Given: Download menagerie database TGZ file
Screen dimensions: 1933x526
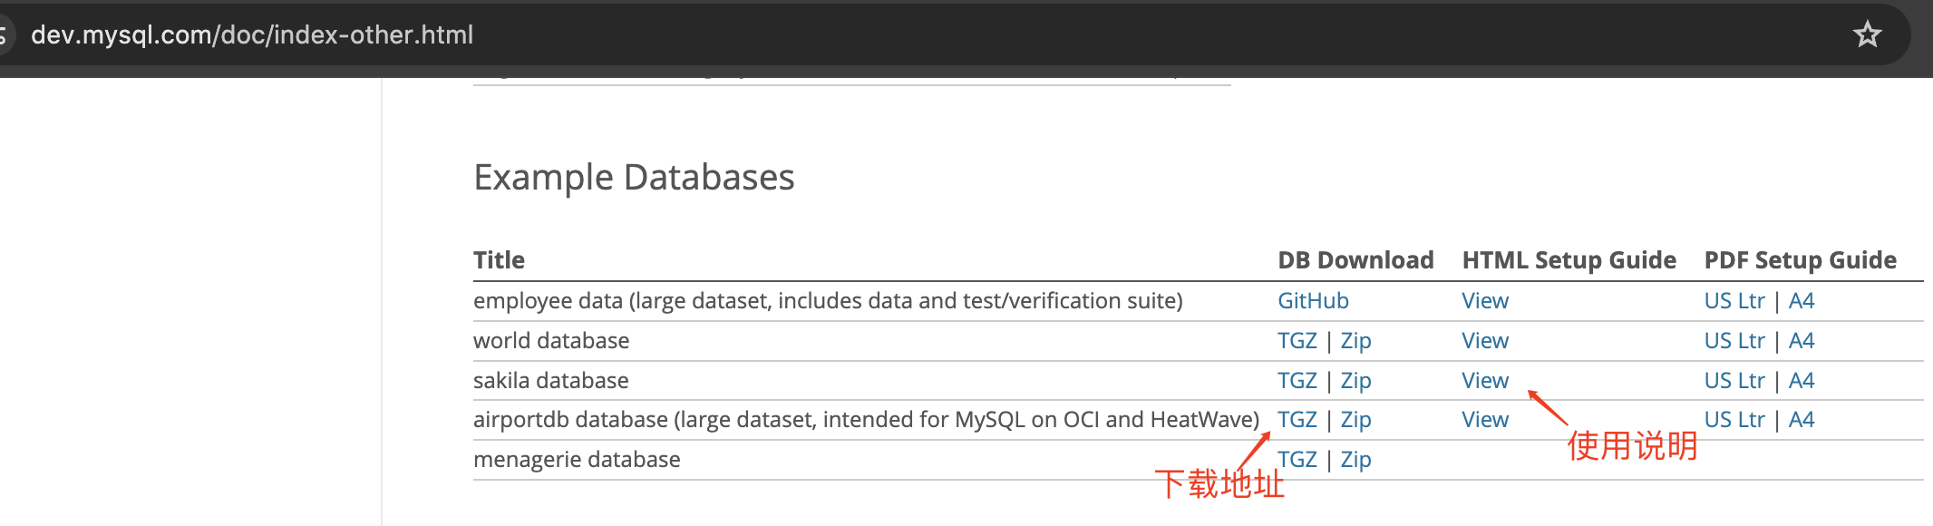Looking at the screenshot, I should (1298, 460).
